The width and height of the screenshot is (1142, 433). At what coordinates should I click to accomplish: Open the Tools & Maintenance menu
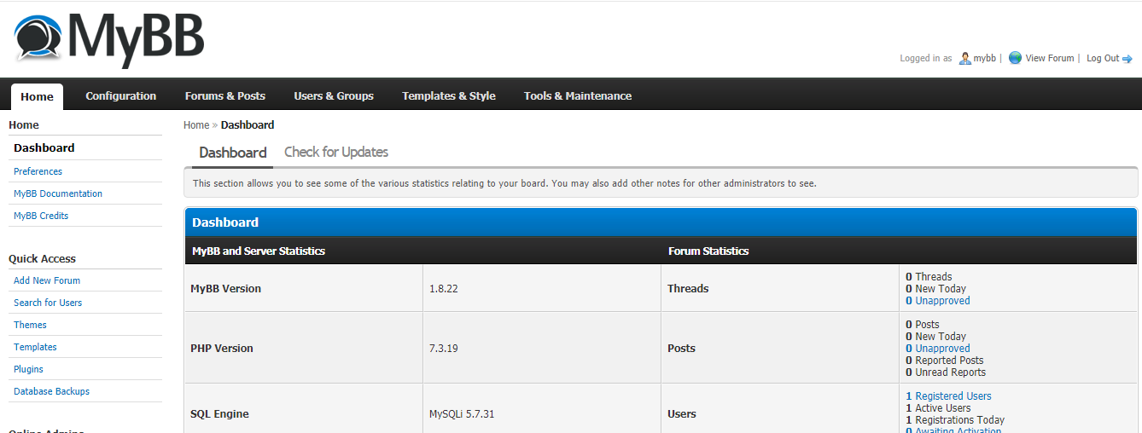pyautogui.click(x=578, y=95)
